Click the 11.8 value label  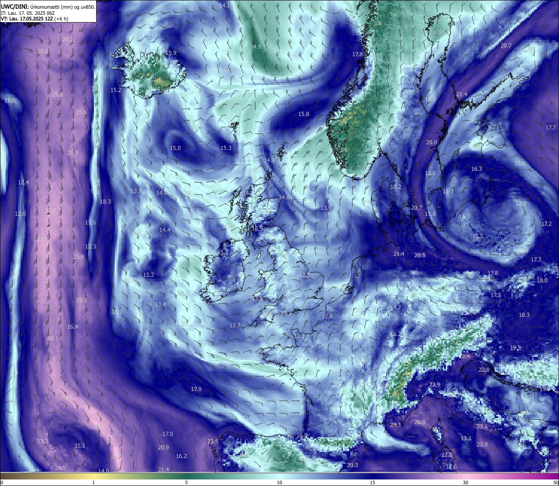pyautogui.click(x=10, y=101)
